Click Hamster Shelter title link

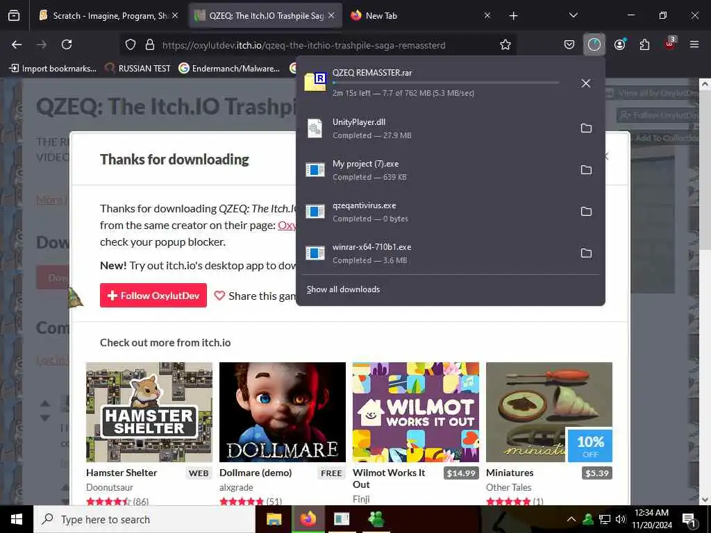coord(122,473)
